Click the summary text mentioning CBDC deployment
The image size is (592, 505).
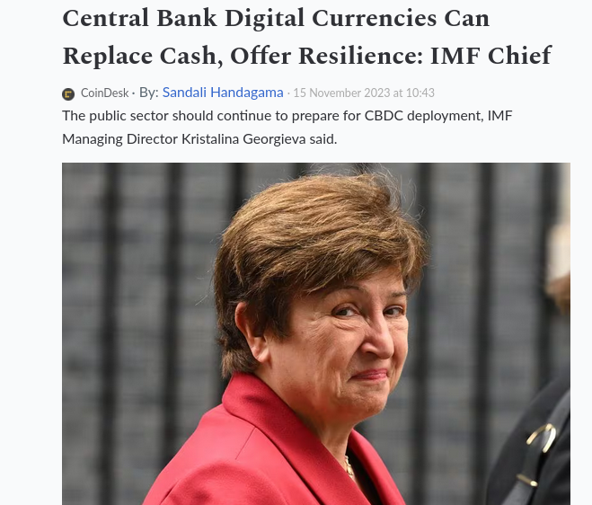(x=287, y=128)
